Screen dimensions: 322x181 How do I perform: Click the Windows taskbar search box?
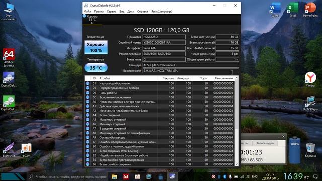coord(67,176)
